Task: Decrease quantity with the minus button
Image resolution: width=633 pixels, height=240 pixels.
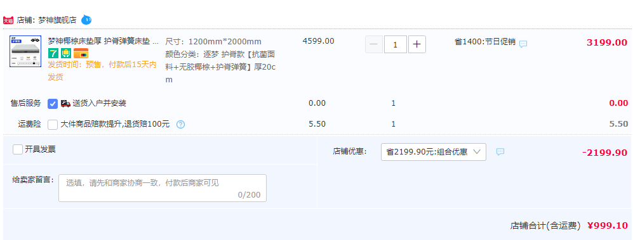Action: pos(374,44)
